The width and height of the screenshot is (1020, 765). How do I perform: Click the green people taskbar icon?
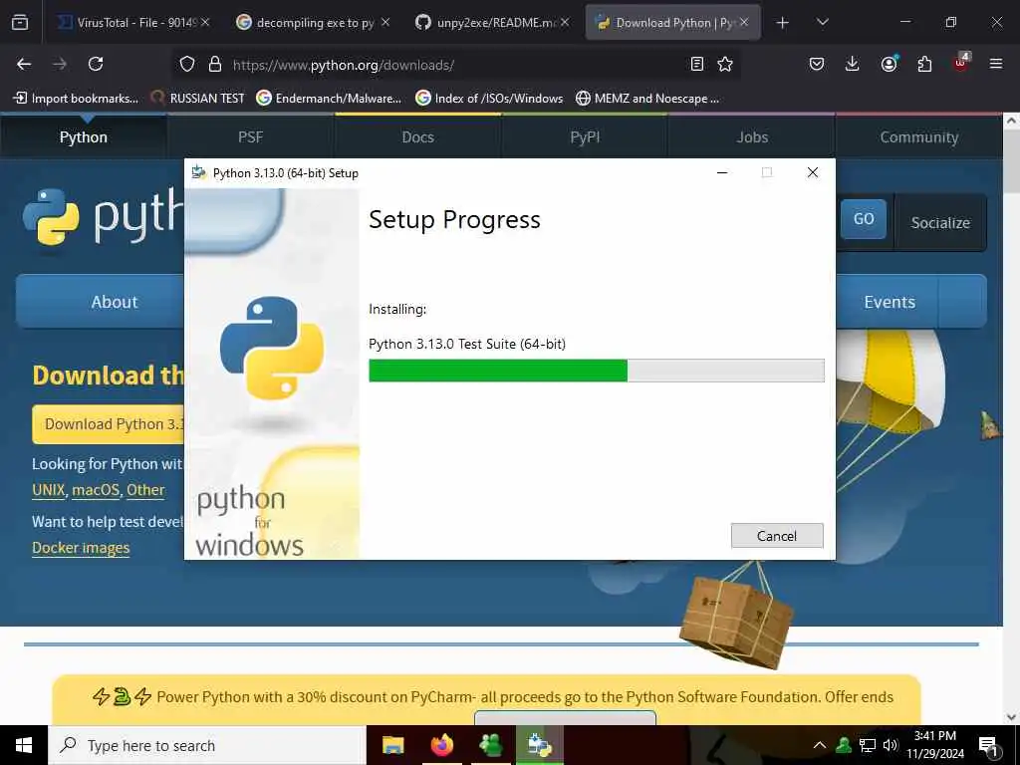click(490, 745)
